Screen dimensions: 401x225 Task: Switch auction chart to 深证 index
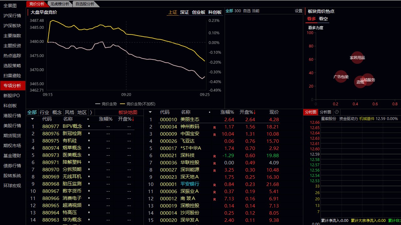(x=185, y=12)
